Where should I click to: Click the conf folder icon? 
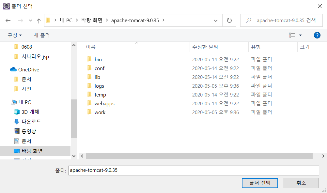(89, 68)
